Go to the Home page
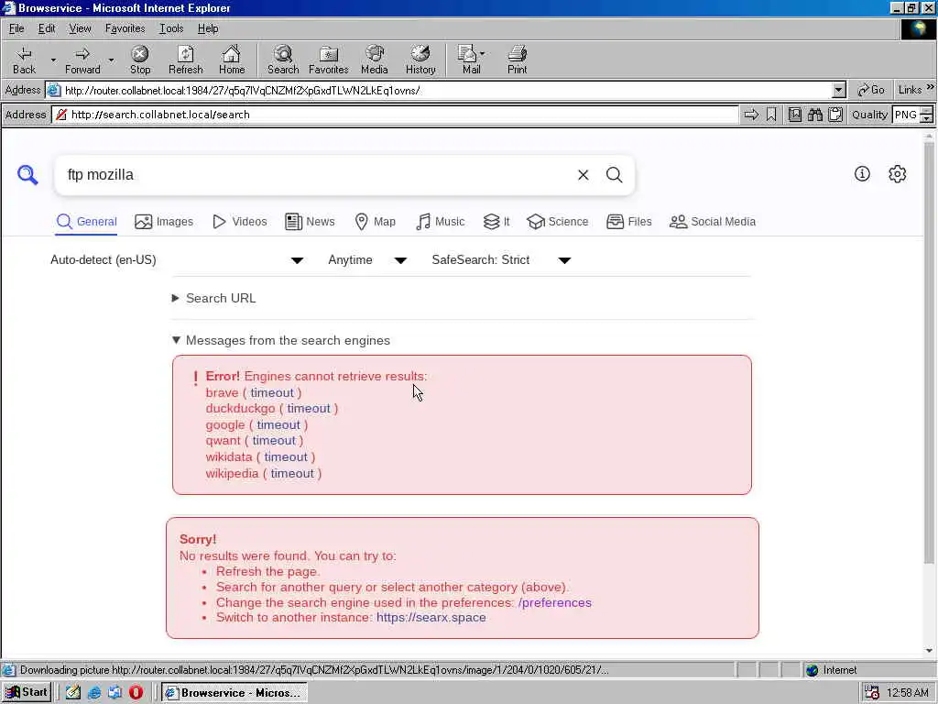 pos(232,60)
